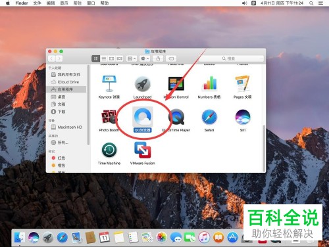Open the item arrangement dropdown
Viewport: 329px width, 247px height.
pyautogui.click(x=132, y=58)
